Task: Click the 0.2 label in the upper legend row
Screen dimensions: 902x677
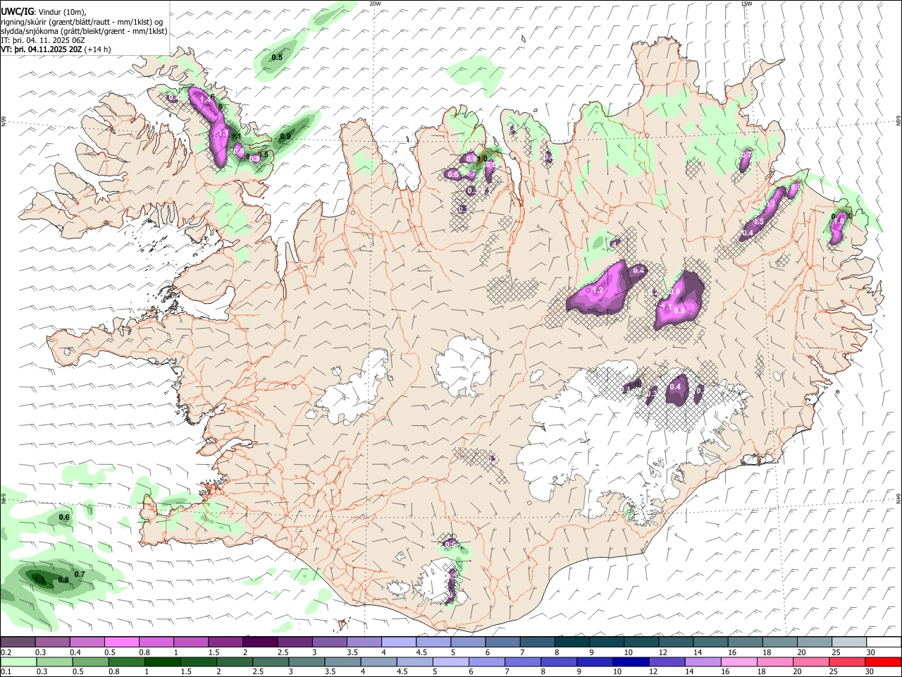Action: 6,652
